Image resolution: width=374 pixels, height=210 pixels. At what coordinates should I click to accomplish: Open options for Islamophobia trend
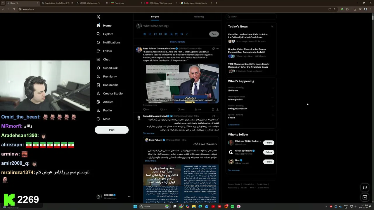point(273,97)
